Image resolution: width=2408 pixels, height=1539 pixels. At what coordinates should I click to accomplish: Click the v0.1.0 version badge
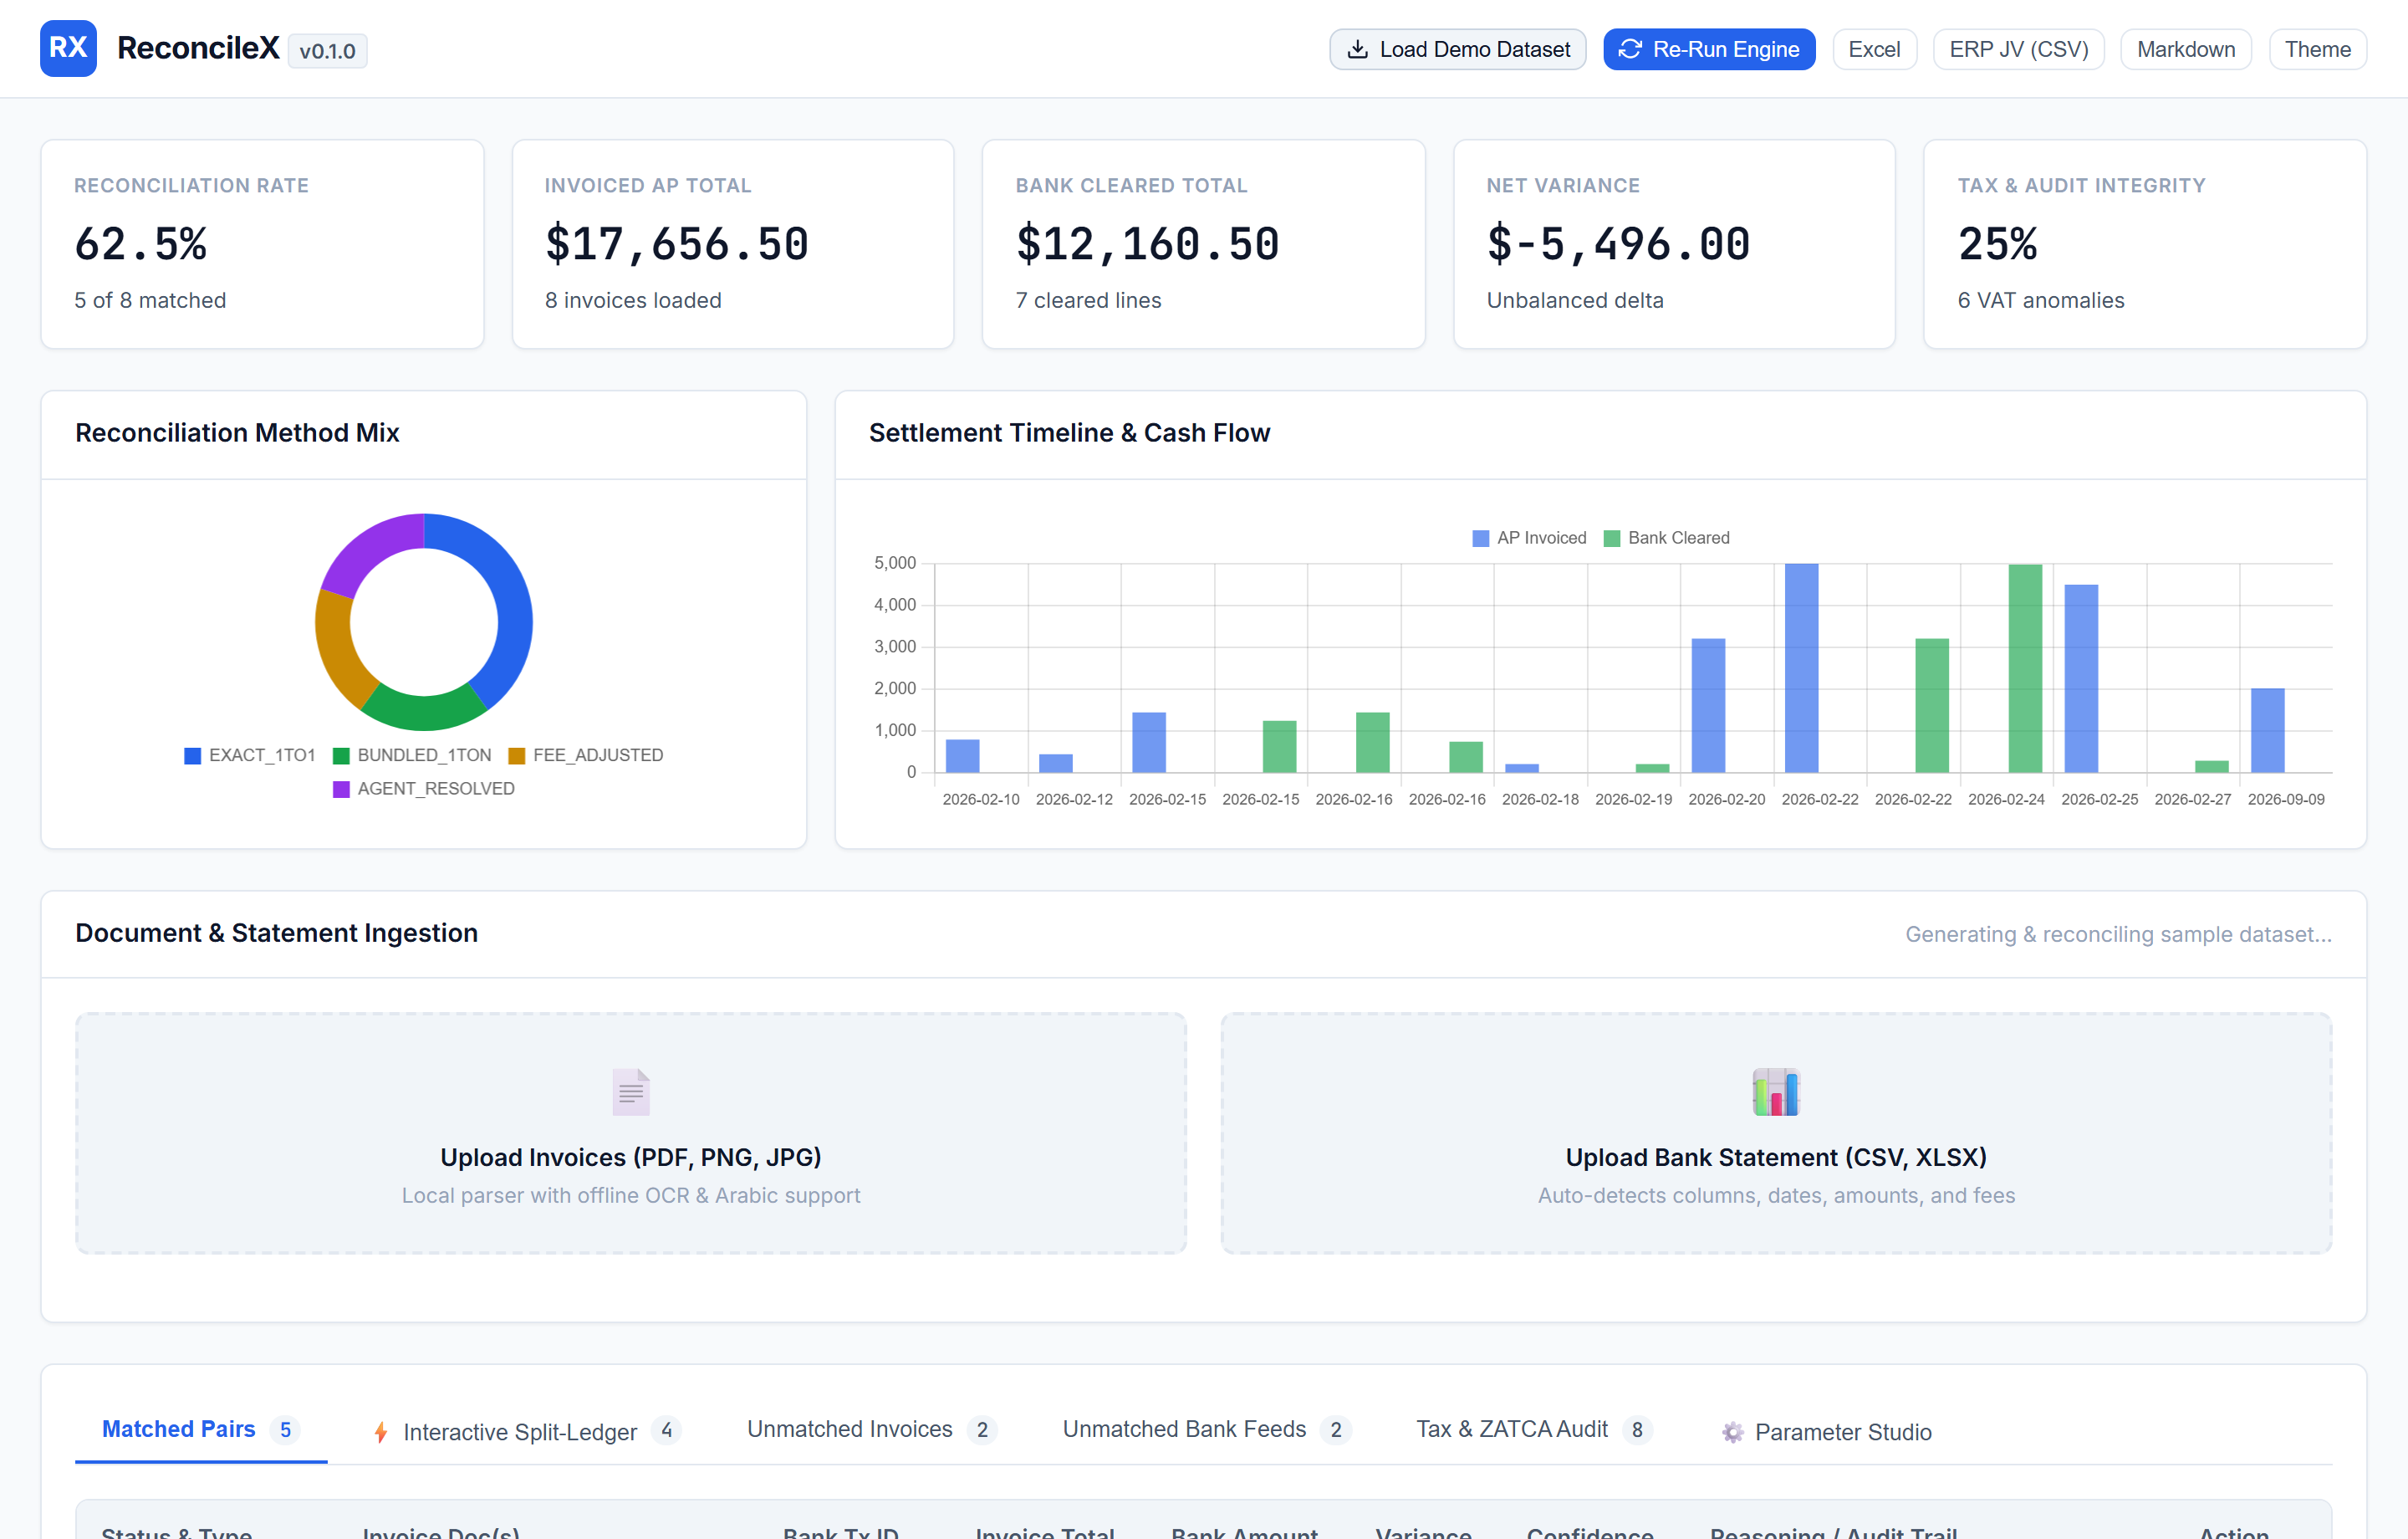pos(327,51)
